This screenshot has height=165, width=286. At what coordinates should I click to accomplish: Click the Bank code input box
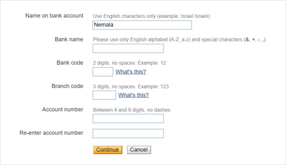[102, 72]
